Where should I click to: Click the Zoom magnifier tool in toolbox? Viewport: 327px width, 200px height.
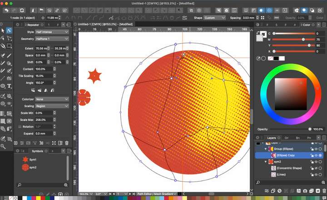click(3, 146)
